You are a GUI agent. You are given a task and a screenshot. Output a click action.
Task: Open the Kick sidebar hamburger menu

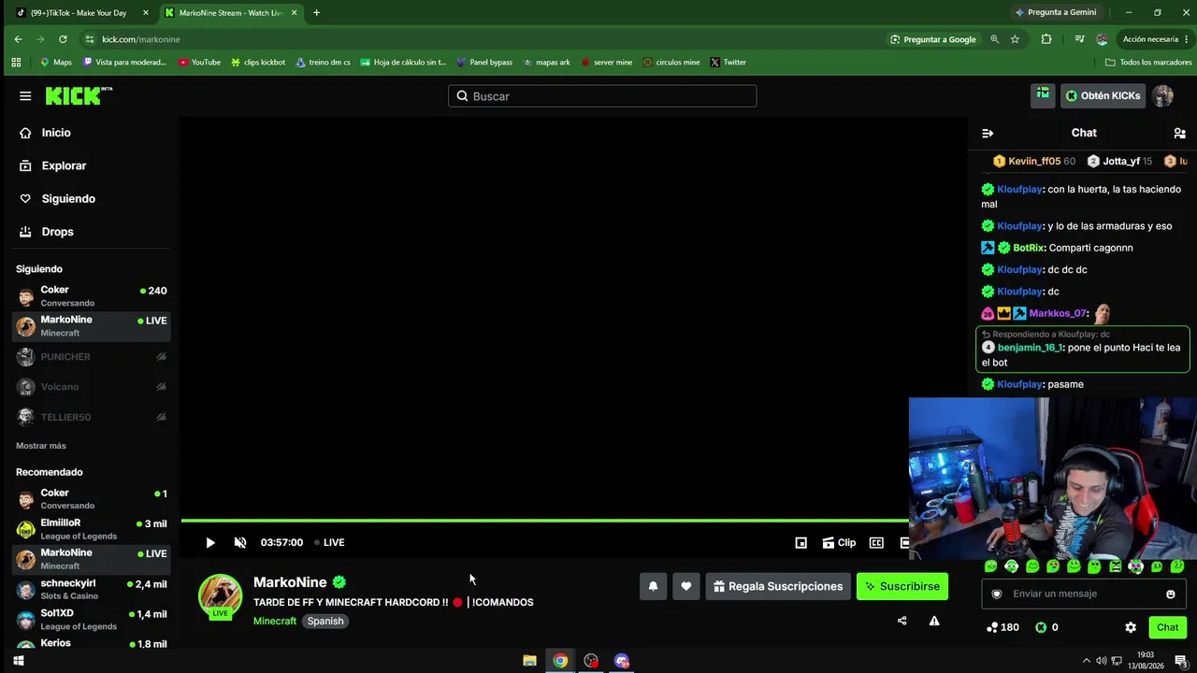(x=25, y=96)
